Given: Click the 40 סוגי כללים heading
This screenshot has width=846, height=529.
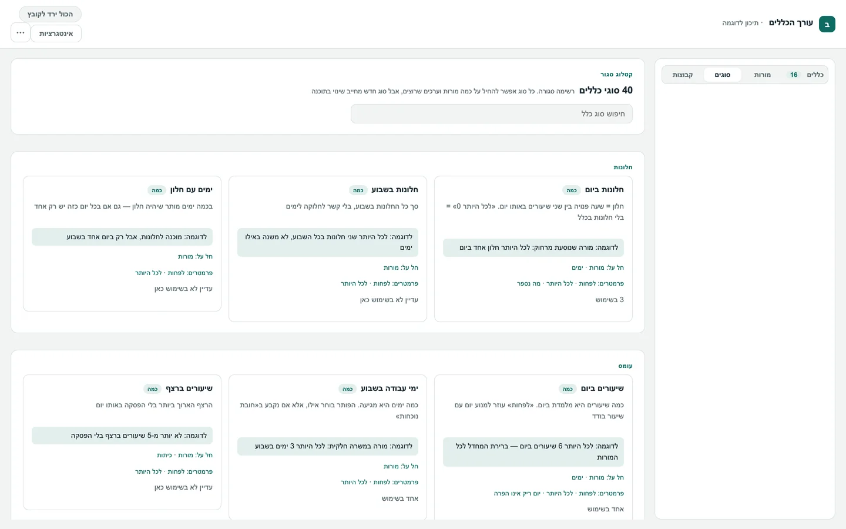Looking at the screenshot, I should tap(606, 91).
